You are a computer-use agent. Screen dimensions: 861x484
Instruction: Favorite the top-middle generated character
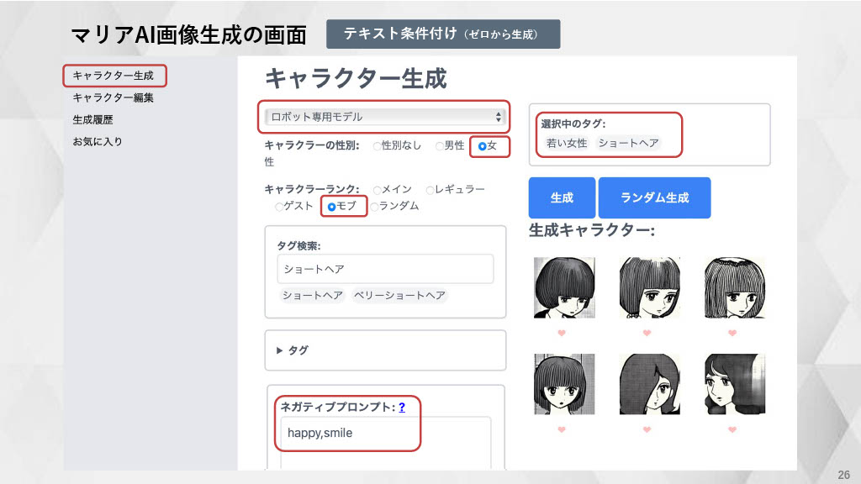(x=647, y=334)
